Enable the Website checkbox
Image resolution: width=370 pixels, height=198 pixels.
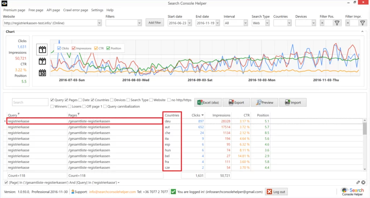click(x=151, y=100)
